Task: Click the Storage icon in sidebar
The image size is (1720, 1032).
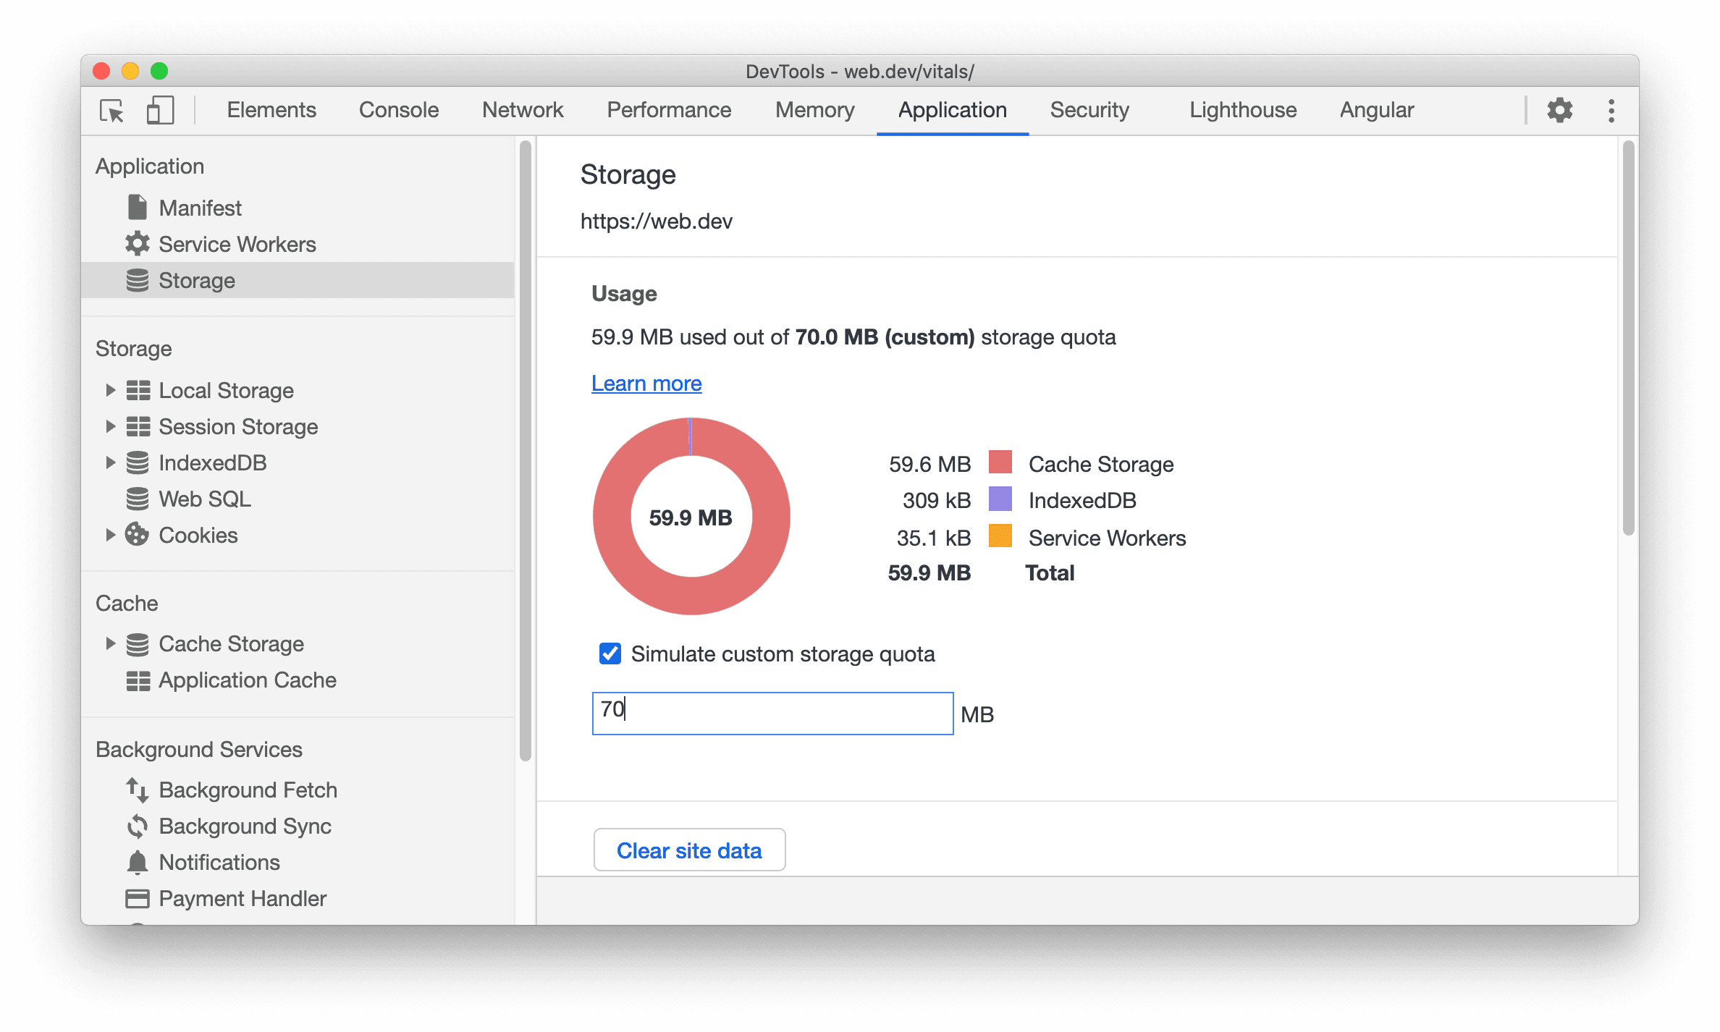Action: (136, 279)
